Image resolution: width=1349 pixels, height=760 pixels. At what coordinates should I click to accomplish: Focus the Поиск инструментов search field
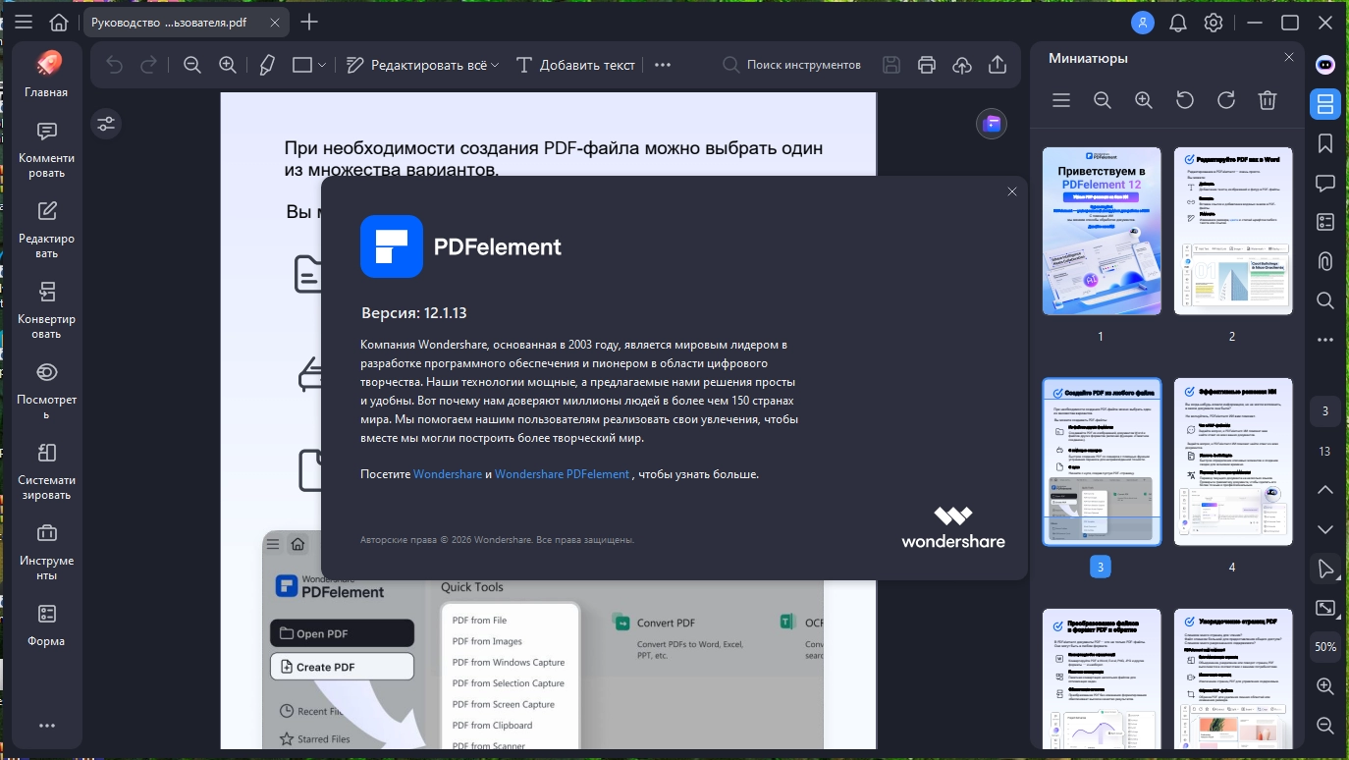tap(792, 65)
